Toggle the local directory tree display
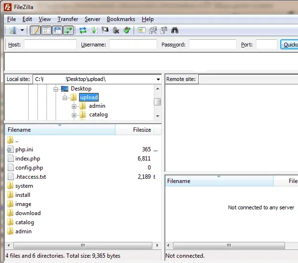Viewport: 298px width, 263px height. 46,30
